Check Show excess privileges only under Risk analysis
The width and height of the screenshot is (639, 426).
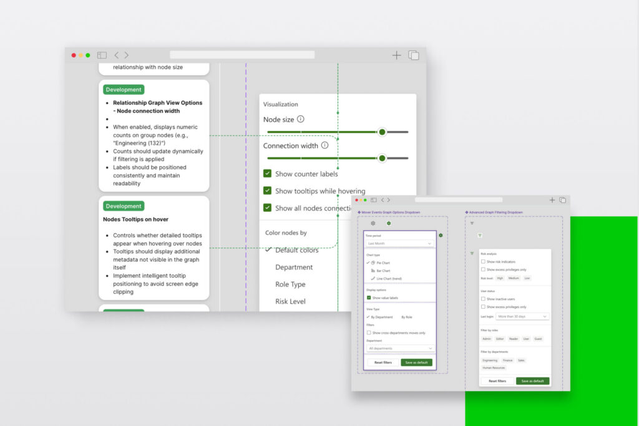[x=484, y=269]
